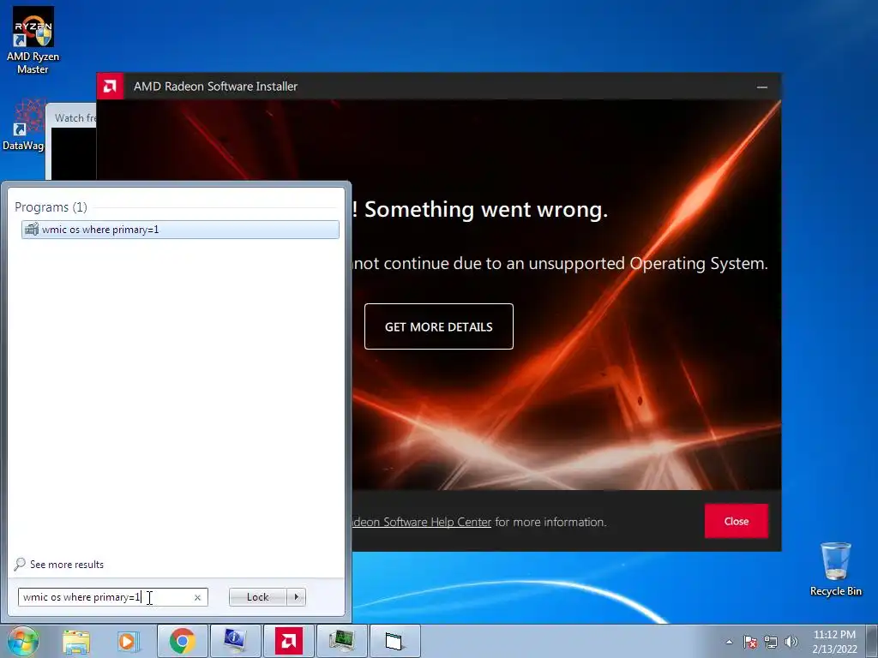Switch to AMD installer taskbar button
Screen dimensions: 878x658
[x=288, y=641]
